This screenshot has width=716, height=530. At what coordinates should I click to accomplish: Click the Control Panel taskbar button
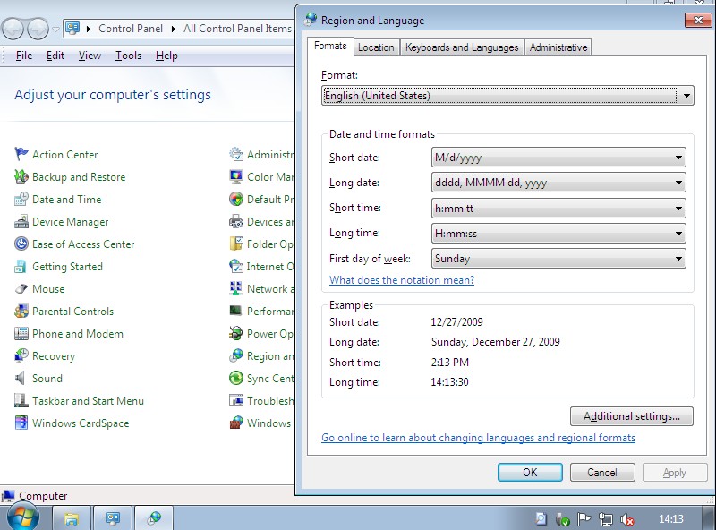coord(113,518)
